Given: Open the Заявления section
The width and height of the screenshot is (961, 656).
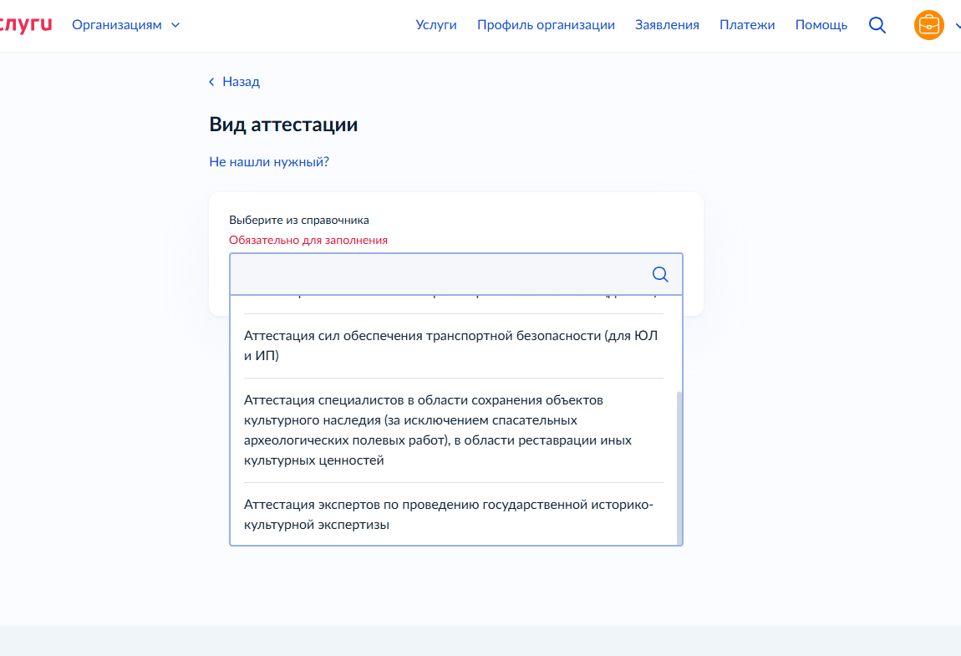Looking at the screenshot, I should [x=667, y=25].
